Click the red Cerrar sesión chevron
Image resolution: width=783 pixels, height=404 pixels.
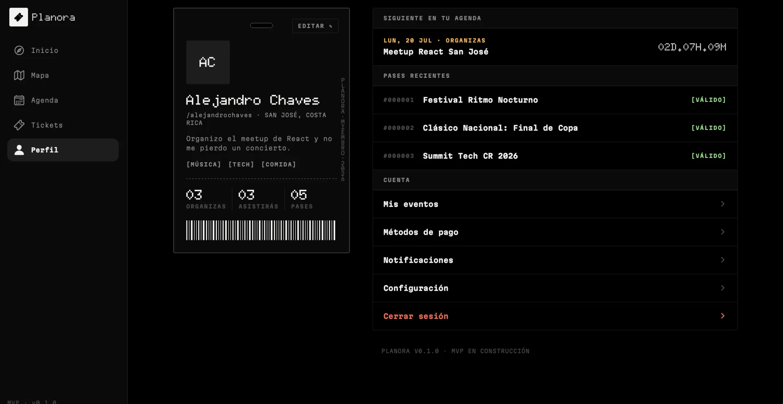[x=723, y=316]
